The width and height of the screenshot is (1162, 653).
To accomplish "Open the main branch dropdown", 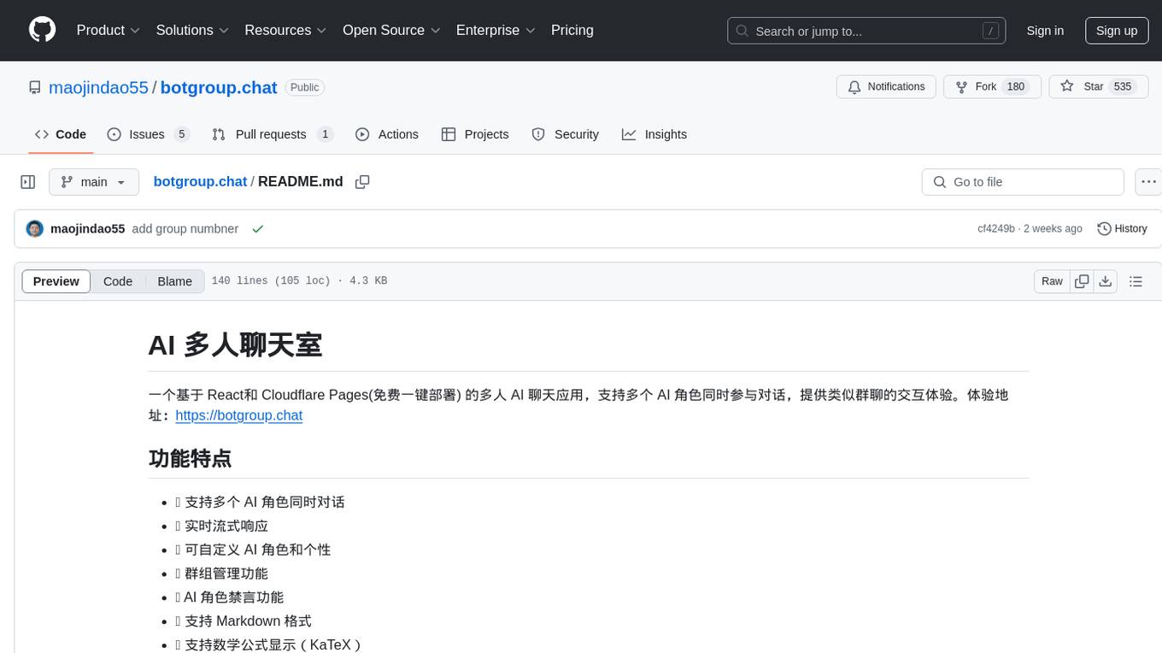I will pyautogui.click(x=94, y=182).
